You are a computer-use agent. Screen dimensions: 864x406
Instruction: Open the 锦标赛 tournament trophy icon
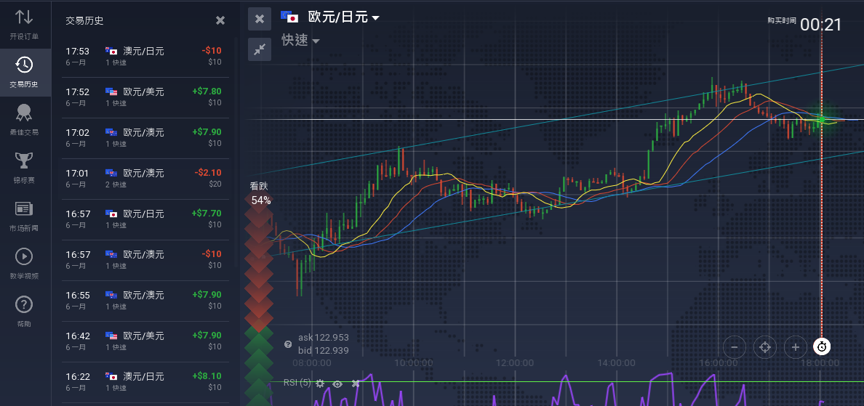point(24,167)
